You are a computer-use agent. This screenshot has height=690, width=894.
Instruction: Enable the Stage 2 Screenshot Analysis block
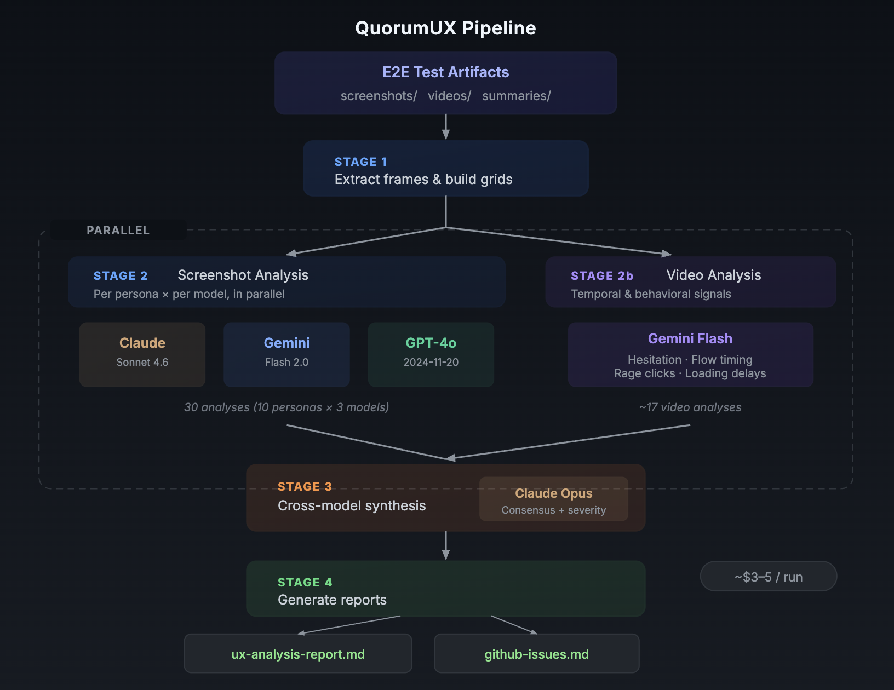pos(286,282)
